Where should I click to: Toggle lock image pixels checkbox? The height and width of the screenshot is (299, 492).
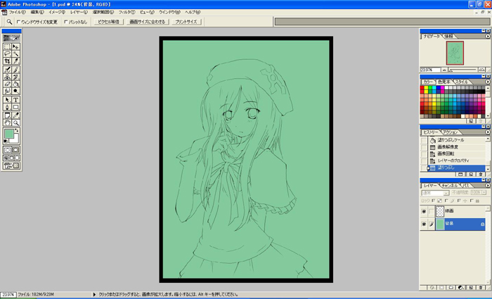pyautogui.click(x=446, y=201)
